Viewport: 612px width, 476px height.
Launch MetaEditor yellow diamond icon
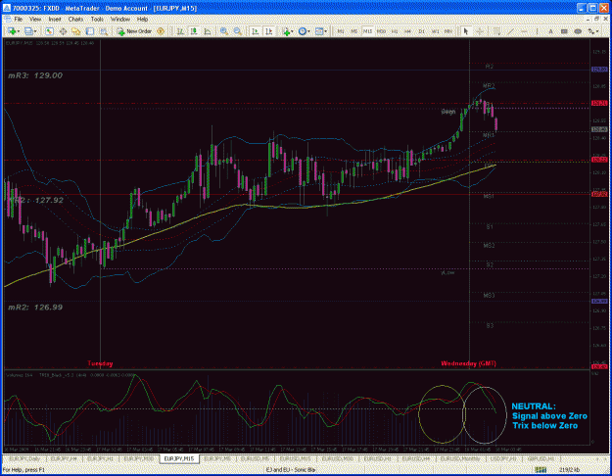point(161,31)
